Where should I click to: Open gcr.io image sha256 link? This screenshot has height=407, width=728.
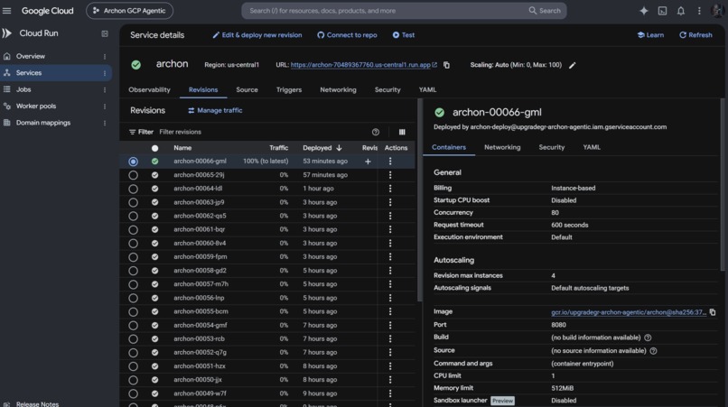pyautogui.click(x=629, y=312)
